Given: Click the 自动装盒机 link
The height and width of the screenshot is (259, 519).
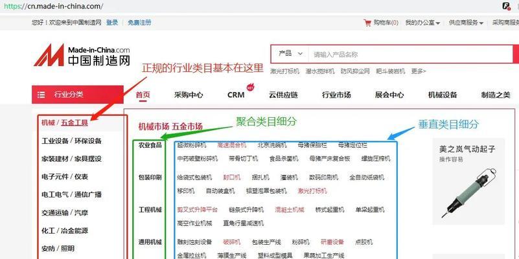Looking at the screenshot, I should pos(220,191).
